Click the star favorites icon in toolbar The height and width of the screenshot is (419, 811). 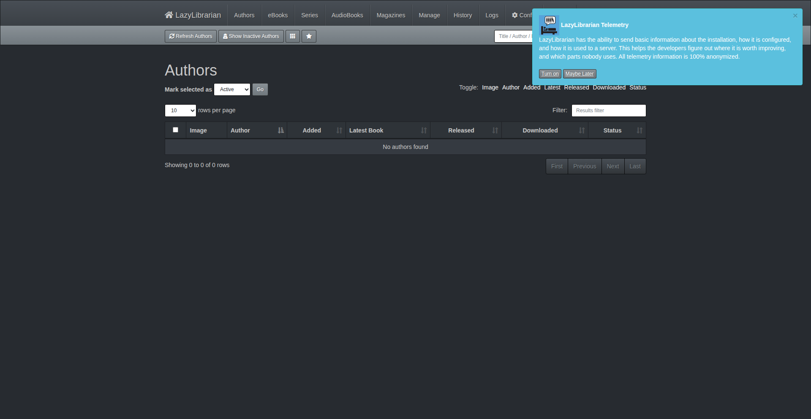[309, 36]
